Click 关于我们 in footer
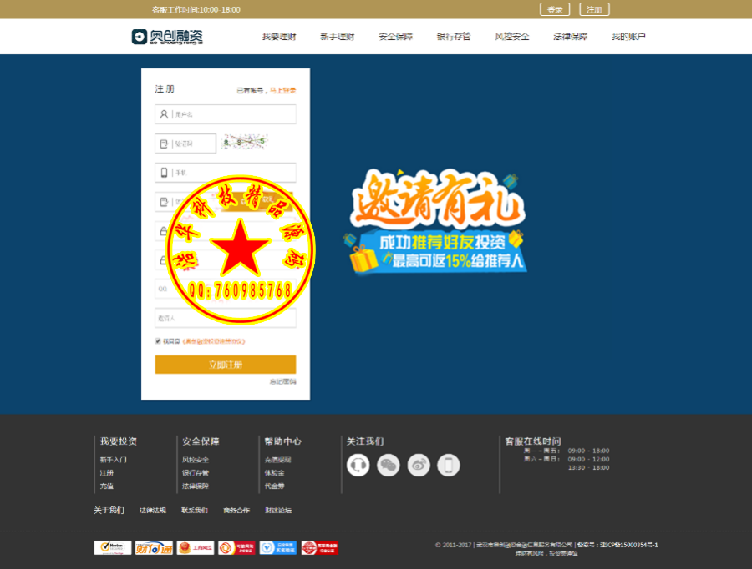Image resolution: width=752 pixels, height=569 pixels. (109, 510)
